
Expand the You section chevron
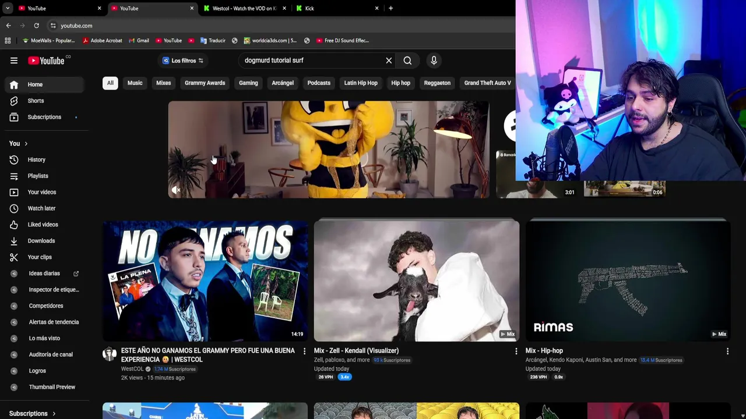(26, 144)
